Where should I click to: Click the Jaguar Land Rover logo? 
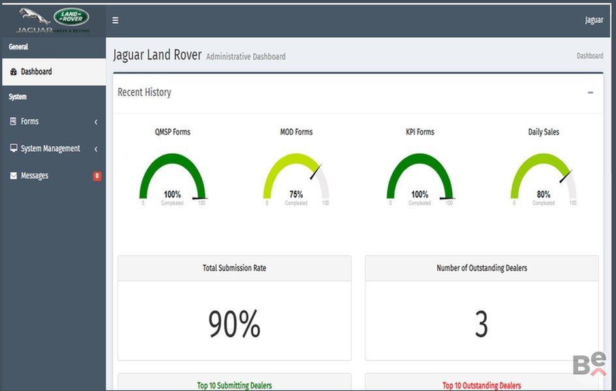54,20
